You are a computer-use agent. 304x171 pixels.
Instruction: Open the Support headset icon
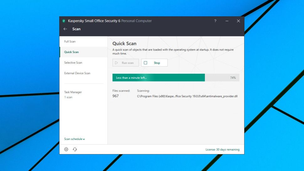tap(75, 149)
